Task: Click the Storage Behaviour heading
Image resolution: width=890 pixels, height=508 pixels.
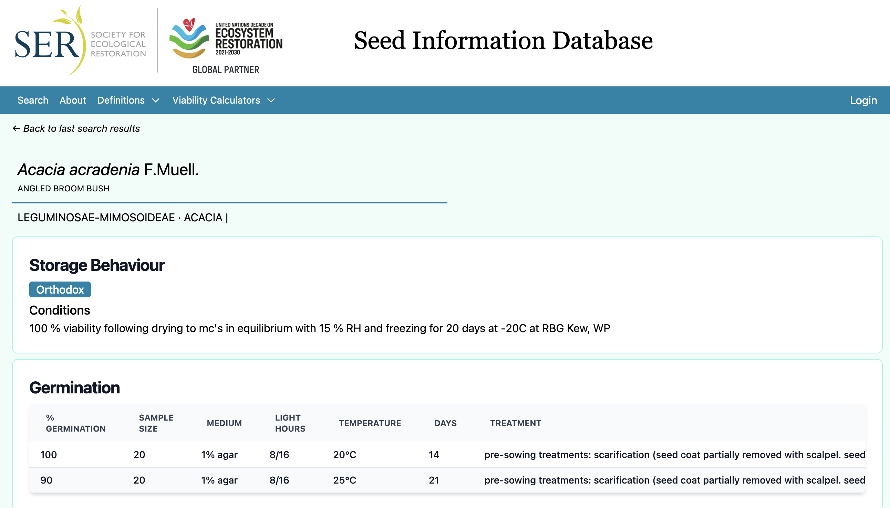Action: (x=97, y=265)
